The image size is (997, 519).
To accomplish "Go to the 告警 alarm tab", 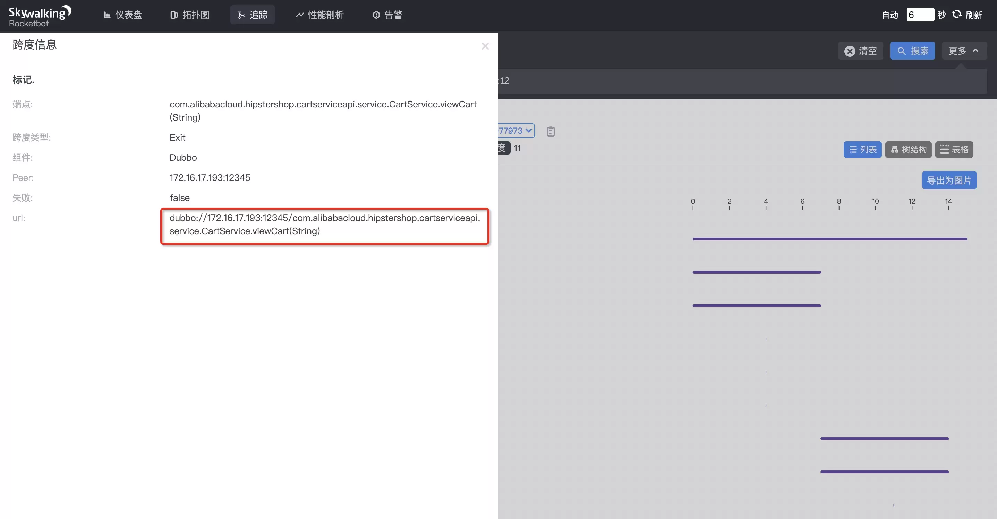I will tap(387, 15).
